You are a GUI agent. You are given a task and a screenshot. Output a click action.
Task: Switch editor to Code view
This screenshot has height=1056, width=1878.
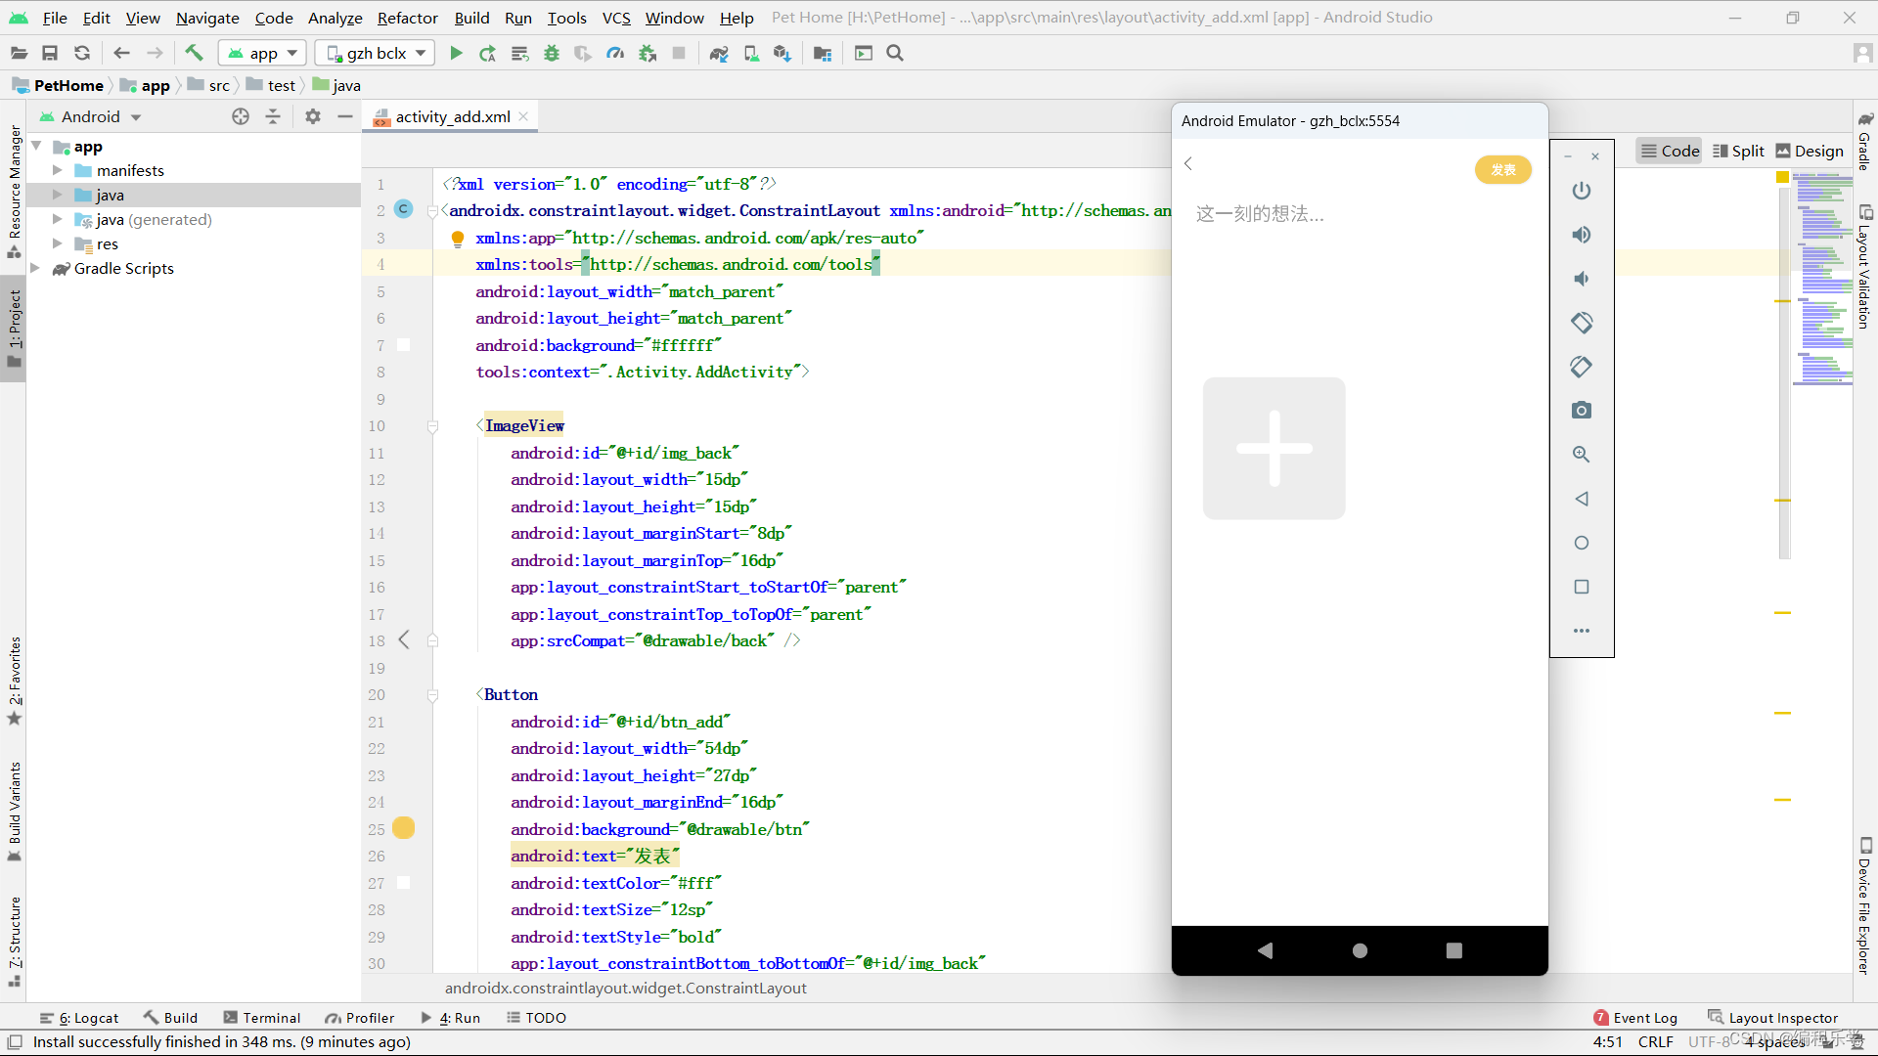tap(1670, 151)
